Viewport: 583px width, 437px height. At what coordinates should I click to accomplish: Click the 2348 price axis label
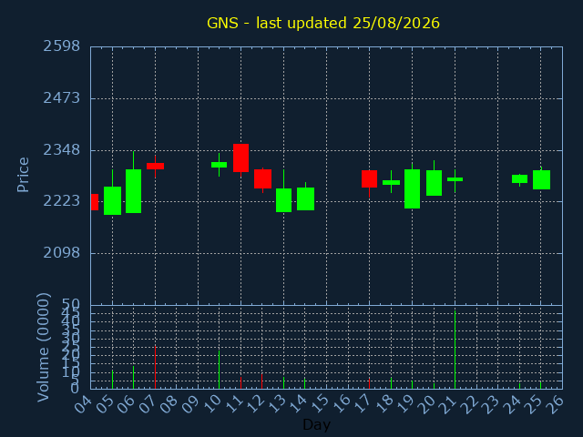click(x=62, y=150)
